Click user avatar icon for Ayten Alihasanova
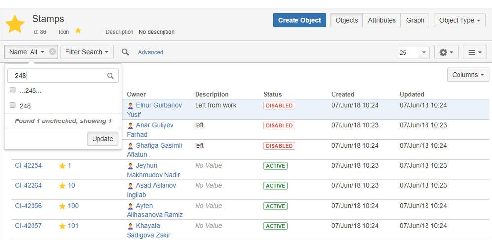This screenshot has width=492, height=240. (x=131, y=206)
